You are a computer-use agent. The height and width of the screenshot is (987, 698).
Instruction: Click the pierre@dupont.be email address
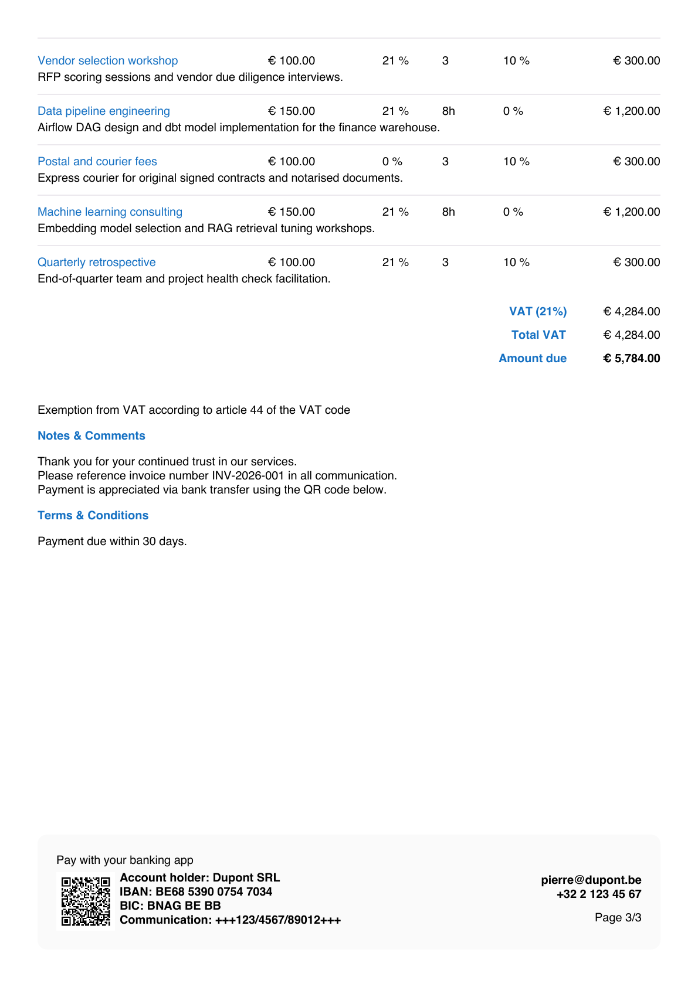(x=591, y=880)
